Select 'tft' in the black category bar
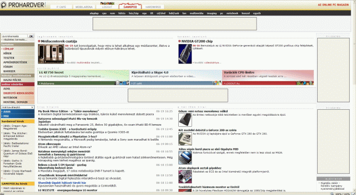356x195 pixels. coord(152,13)
